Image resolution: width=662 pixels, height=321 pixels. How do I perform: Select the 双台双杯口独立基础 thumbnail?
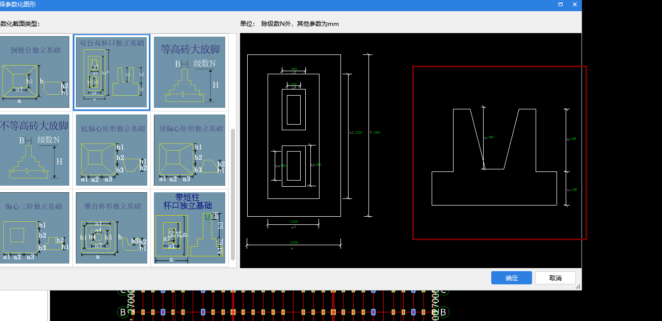[x=112, y=72]
